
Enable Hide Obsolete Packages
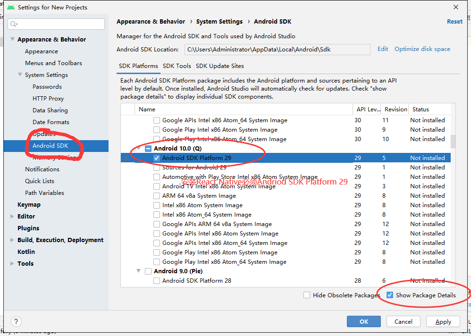(x=307, y=295)
